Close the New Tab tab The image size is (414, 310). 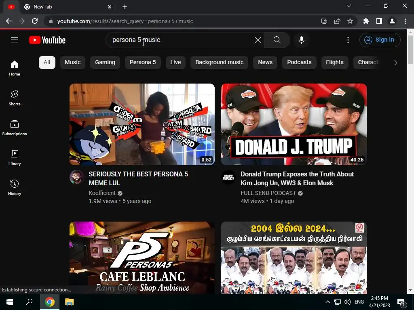pos(110,7)
